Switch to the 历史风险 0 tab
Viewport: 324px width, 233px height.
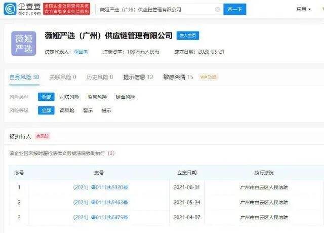coord(100,77)
